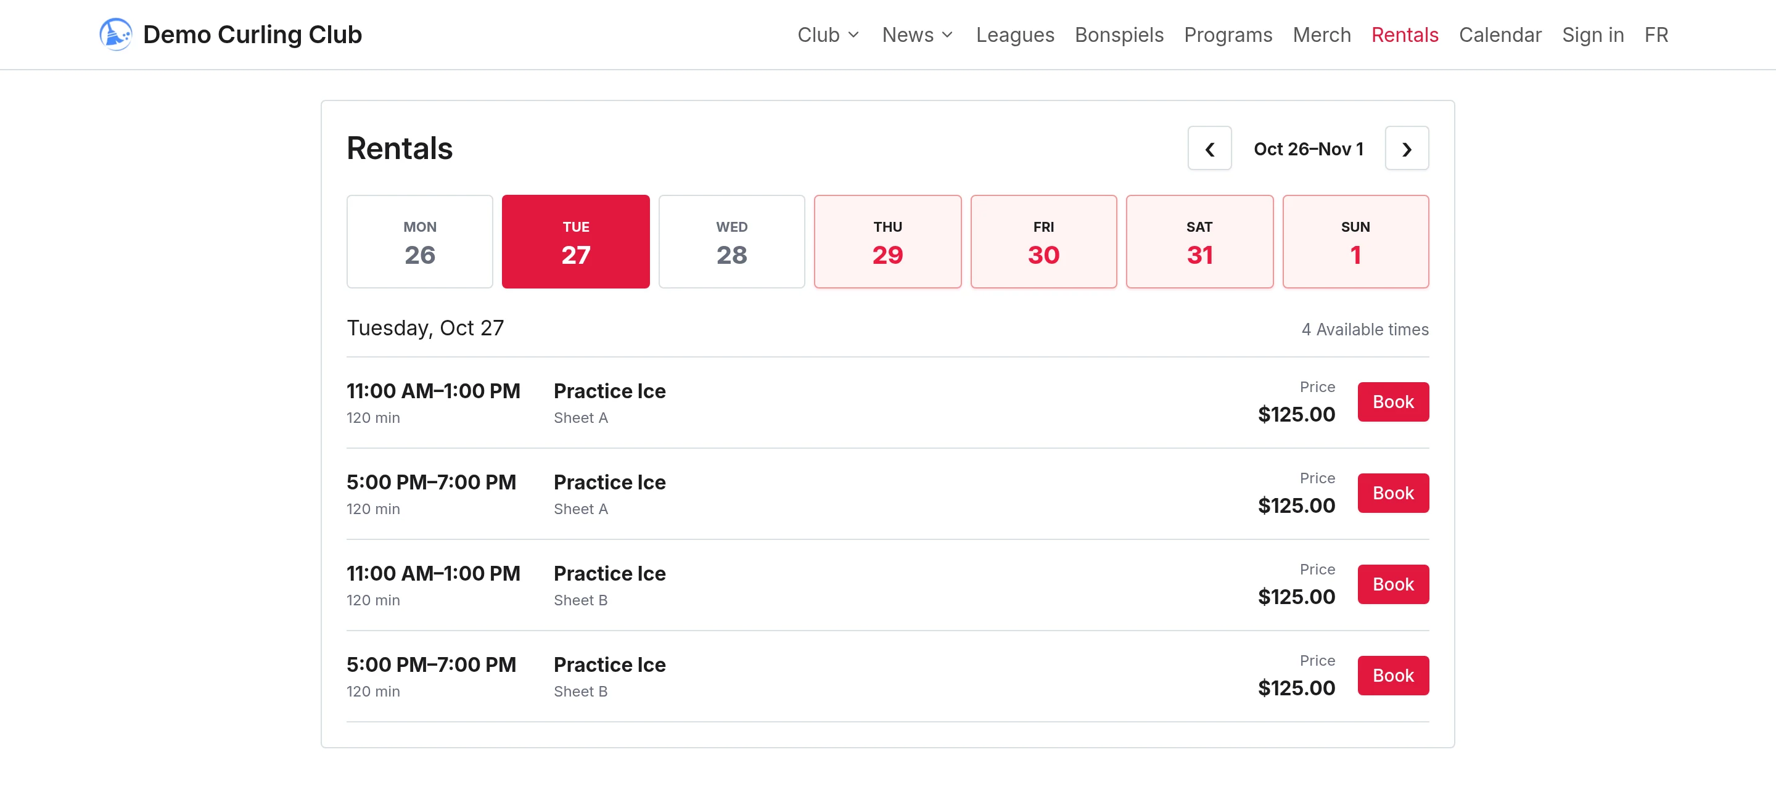
Task: Open the Calendar page
Action: [x=1500, y=35]
